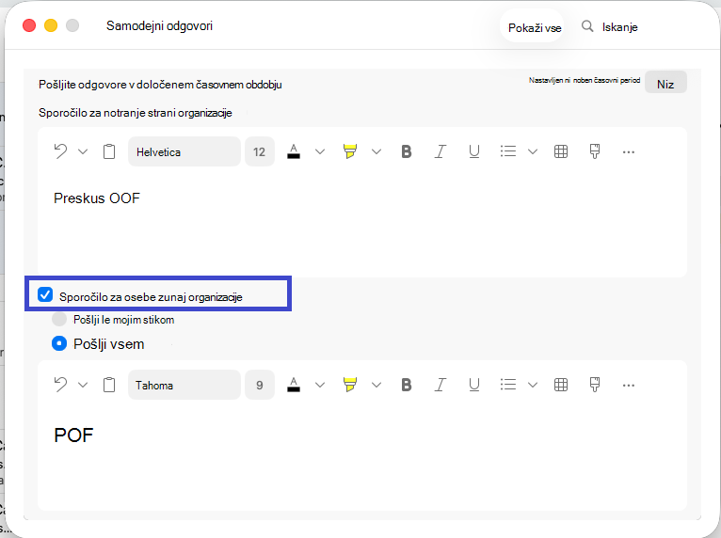Click the search magnifier icon
Viewport: 721px width, 538px height.
(587, 26)
